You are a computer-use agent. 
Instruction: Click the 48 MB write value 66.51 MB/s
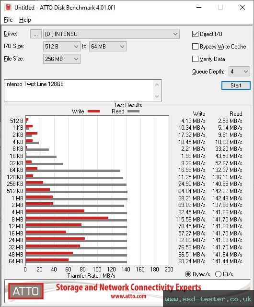tap(192, 254)
